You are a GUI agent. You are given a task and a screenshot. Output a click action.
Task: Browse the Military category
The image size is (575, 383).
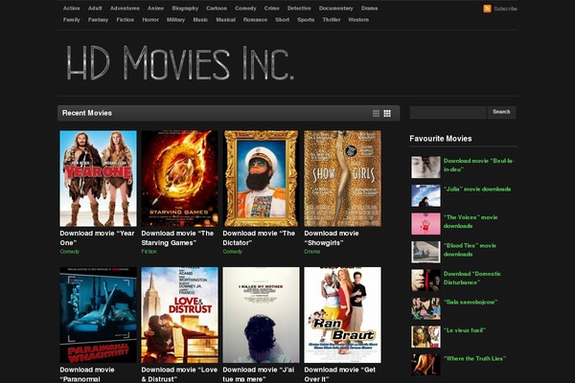175,20
